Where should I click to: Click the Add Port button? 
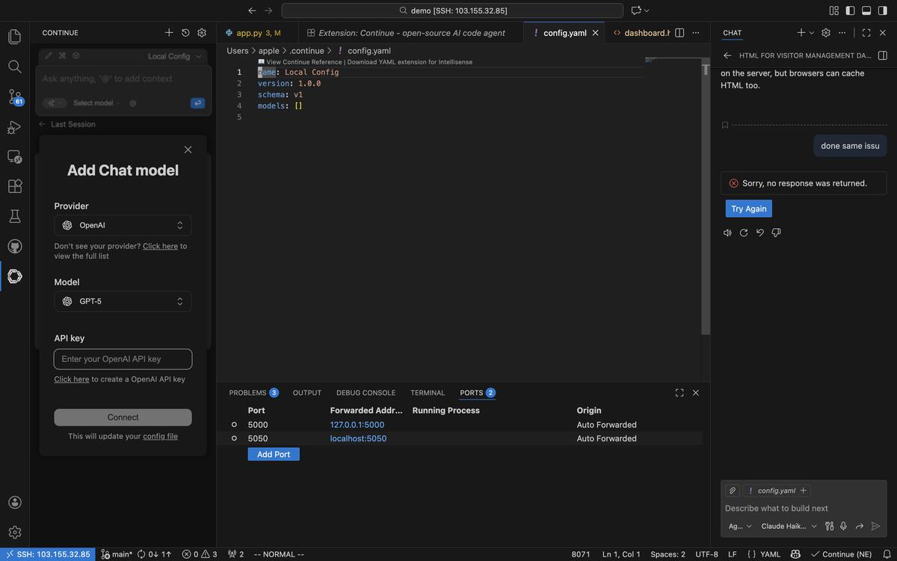[x=274, y=454]
